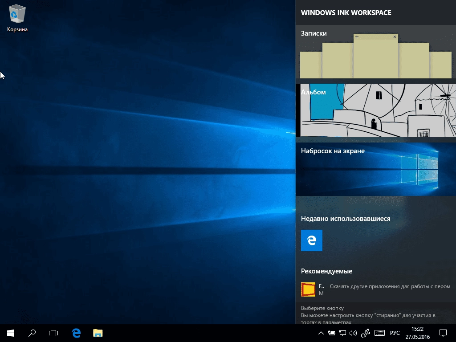Open the touch keyboard tray icon
This screenshot has width=456, height=342.
coord(379,333)
